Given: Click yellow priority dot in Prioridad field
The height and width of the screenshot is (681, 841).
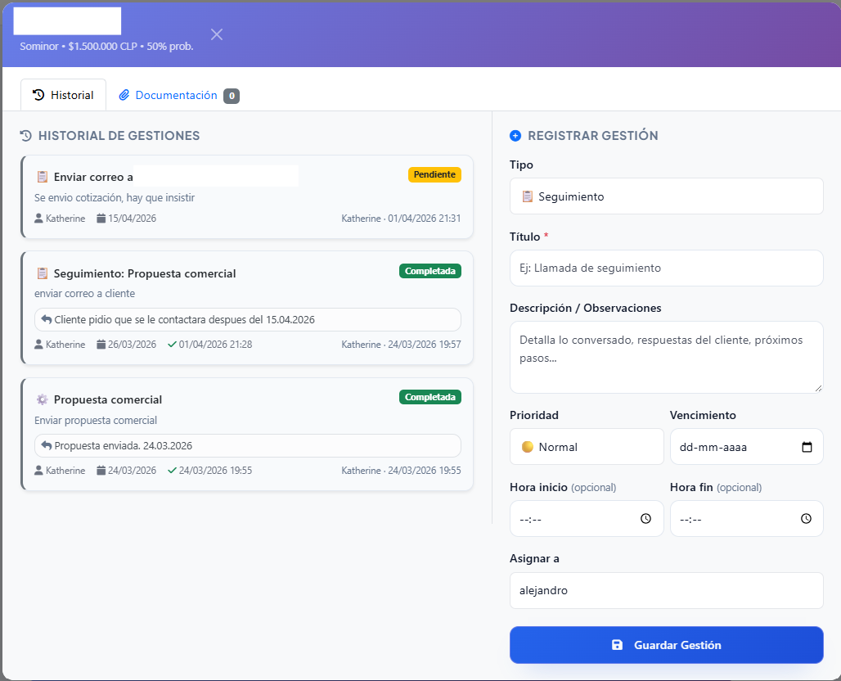Looking at the screenshot, I should pos(528,446).
